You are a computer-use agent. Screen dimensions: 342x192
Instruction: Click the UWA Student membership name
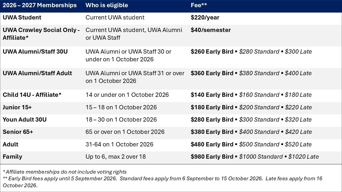22,18
